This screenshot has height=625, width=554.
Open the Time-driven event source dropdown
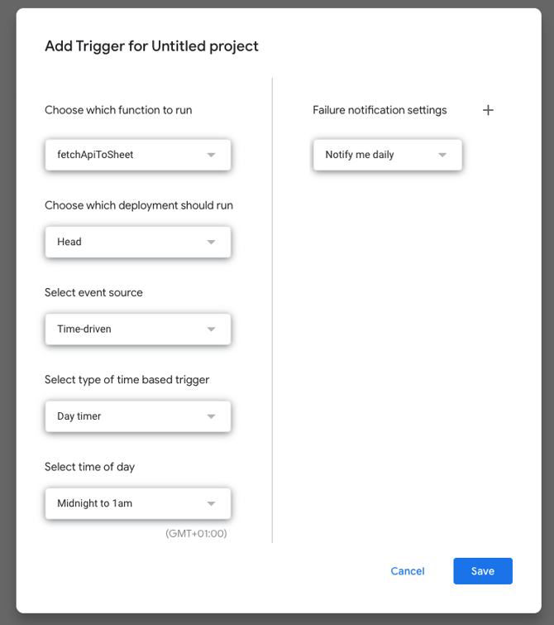point(137,329)
